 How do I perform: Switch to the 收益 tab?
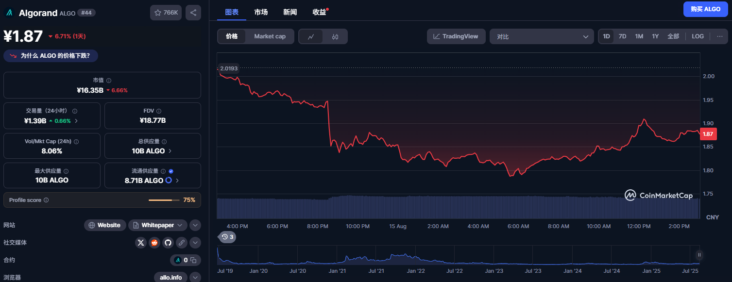coord(319,12)
